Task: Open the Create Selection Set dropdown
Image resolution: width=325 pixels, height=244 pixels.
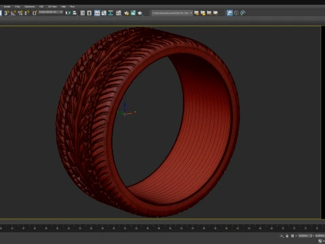Action: coord(51,12)
